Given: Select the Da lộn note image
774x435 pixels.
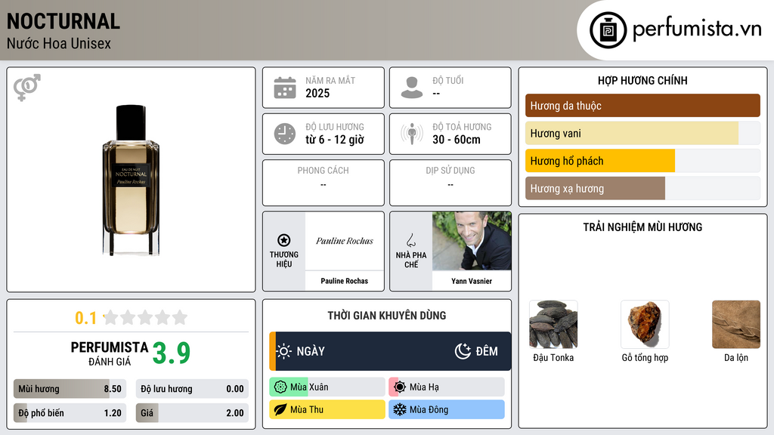Looking at the screenshot, I should tap(736, 325).
